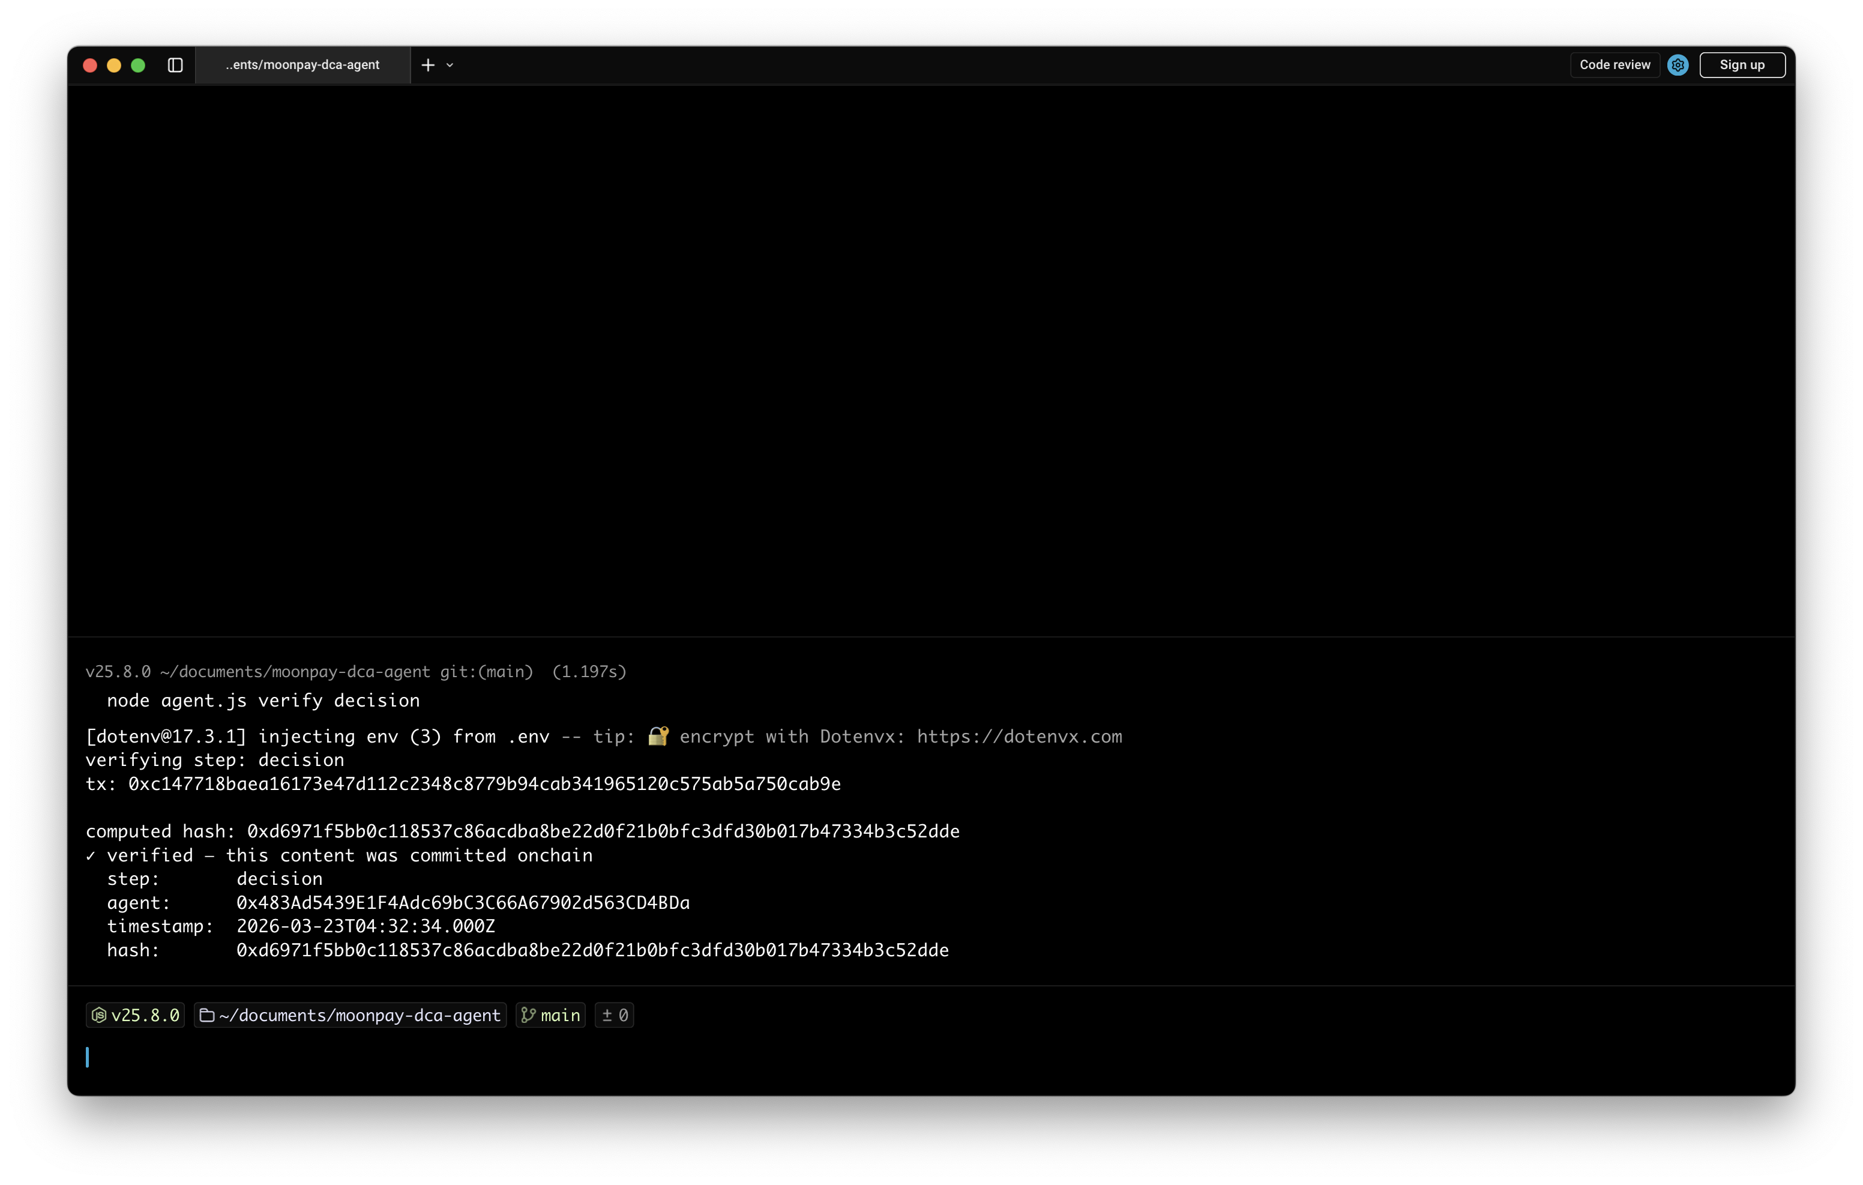The height and width of the screenshot is (1185, 1863).
Task: Click the Sign up button
Action: 1742,65
